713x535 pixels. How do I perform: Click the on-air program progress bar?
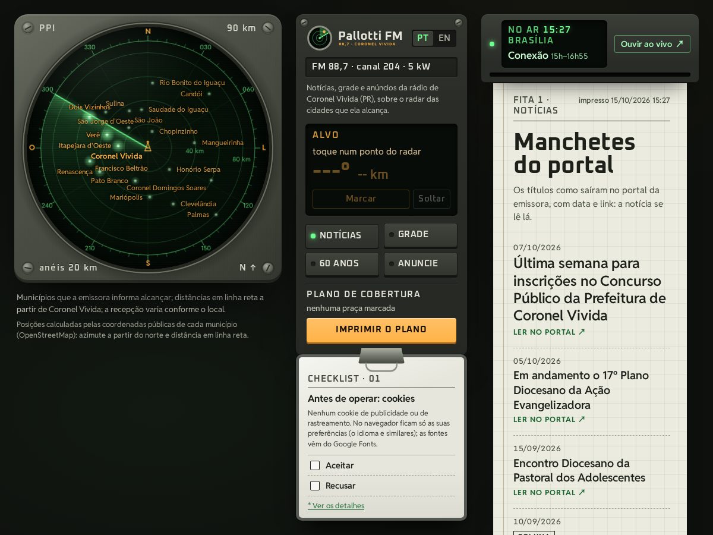[590, 74]
